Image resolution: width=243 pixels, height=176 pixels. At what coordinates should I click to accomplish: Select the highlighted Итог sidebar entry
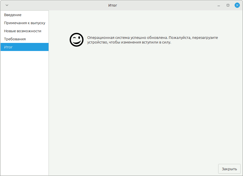tap(25, 47)
